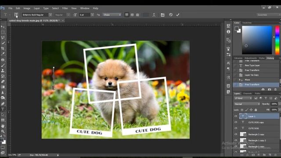The height and width of the screenshot is (158, 281).
Task: Select the Gradient tool
Action: pyautogui.click(x=3, y=87)
